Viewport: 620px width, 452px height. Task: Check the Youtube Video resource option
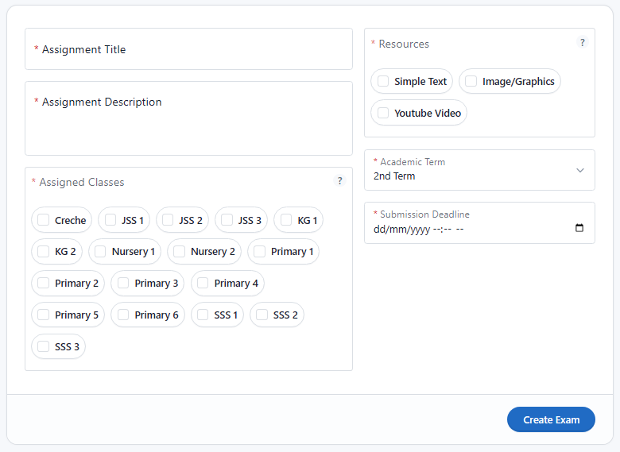(383, 113)
